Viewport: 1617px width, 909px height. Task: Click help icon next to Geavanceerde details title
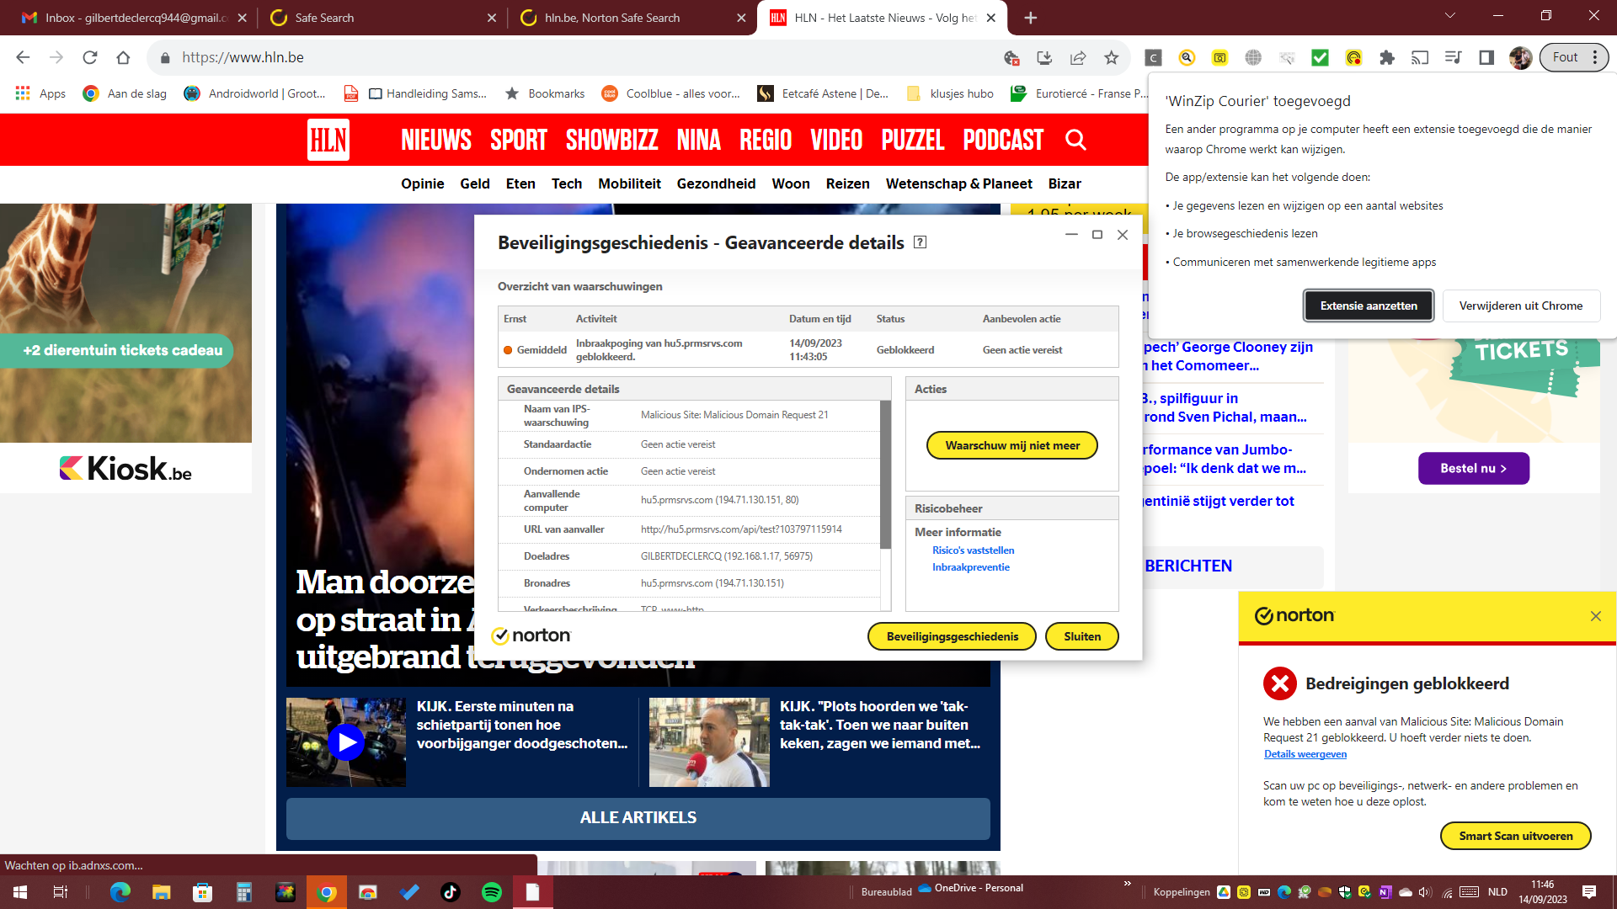(x=921, y=242)
